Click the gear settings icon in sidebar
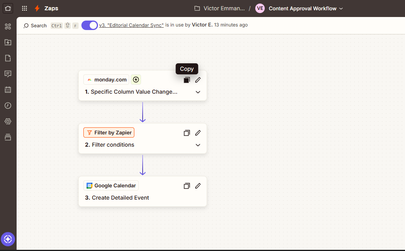 pyautogui.click(x=8, y=121)
